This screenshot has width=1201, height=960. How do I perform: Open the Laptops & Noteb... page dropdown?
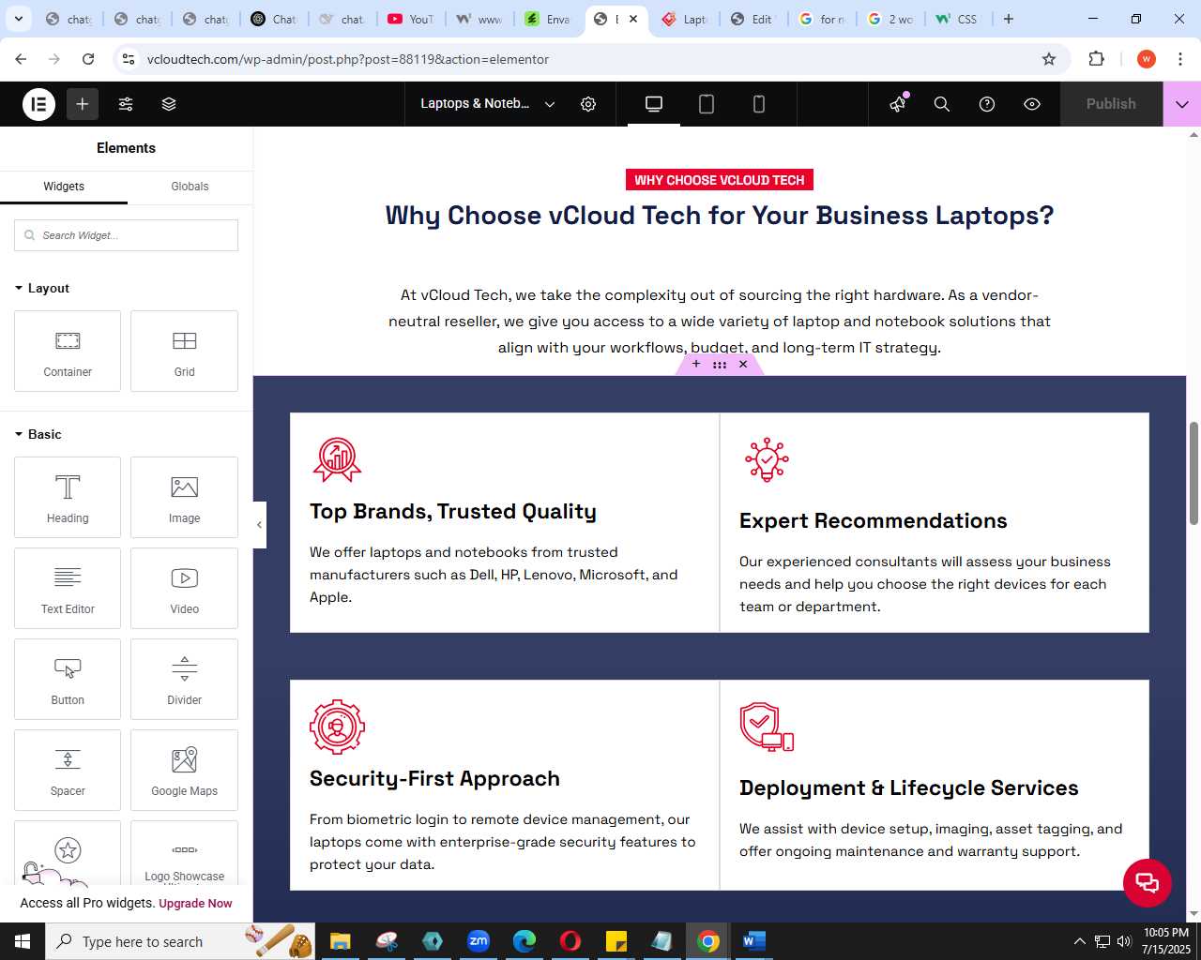tap(488, 104)
